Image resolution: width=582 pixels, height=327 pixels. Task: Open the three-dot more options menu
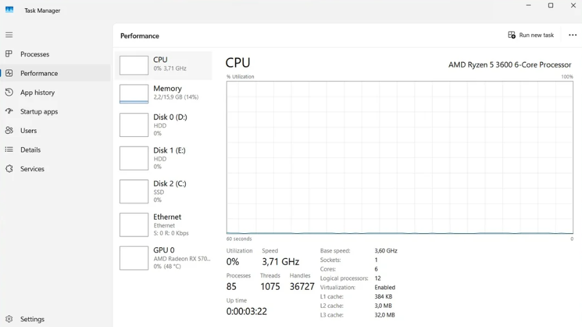(x=572, y=35)
